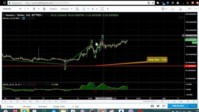Maximize chart with bottom expand icon
This screenshot has height=112, width=199.
[x=194, y=101]
